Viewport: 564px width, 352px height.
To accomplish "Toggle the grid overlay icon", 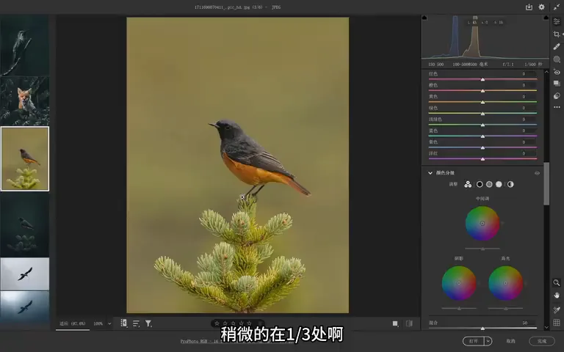I will pyautogui.click(x=557, y=323).
